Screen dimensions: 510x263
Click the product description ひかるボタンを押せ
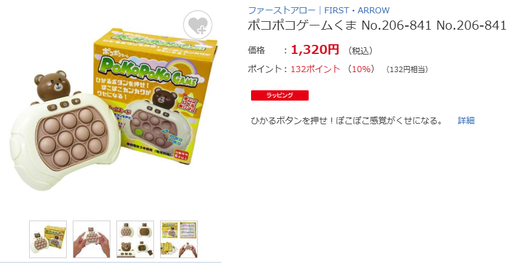[x=347, y=121]
